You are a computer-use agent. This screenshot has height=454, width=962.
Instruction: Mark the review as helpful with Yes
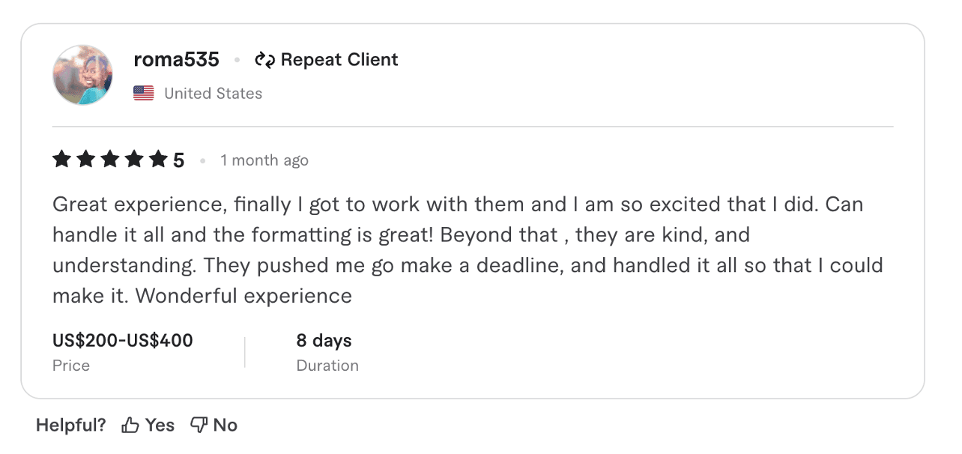pos(160,424)
